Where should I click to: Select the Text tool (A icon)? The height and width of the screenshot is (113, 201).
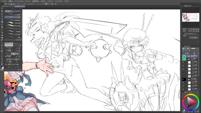[x=2, y=59]
